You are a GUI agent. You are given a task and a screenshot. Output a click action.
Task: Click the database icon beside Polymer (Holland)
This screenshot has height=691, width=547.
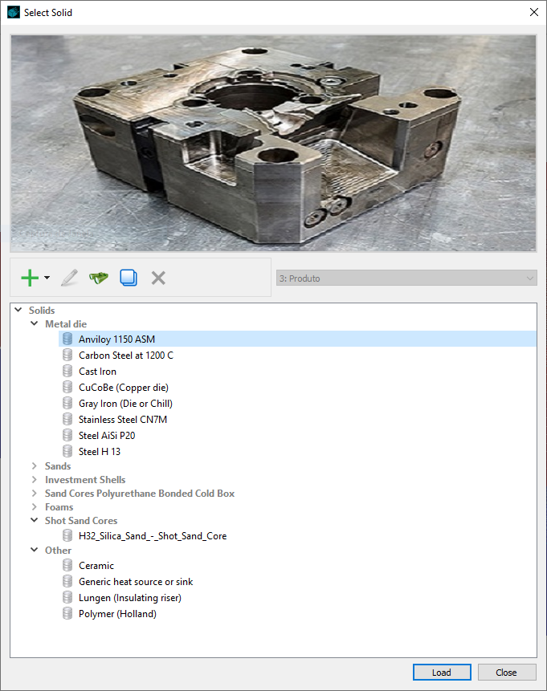pos(67,613)
